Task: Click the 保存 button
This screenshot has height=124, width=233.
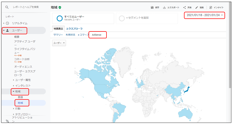Action: tap(155, 8)
